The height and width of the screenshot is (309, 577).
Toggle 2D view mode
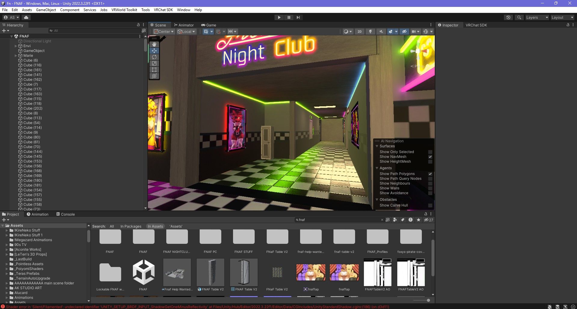point(359,32)
